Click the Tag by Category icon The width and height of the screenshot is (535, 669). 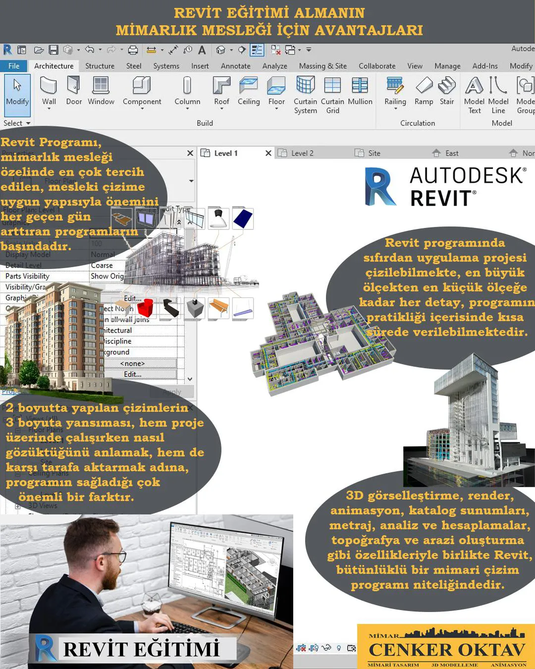point(188,50)
